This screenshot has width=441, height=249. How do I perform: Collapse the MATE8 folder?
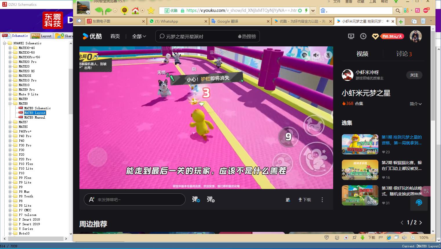[x=10, y=103]
